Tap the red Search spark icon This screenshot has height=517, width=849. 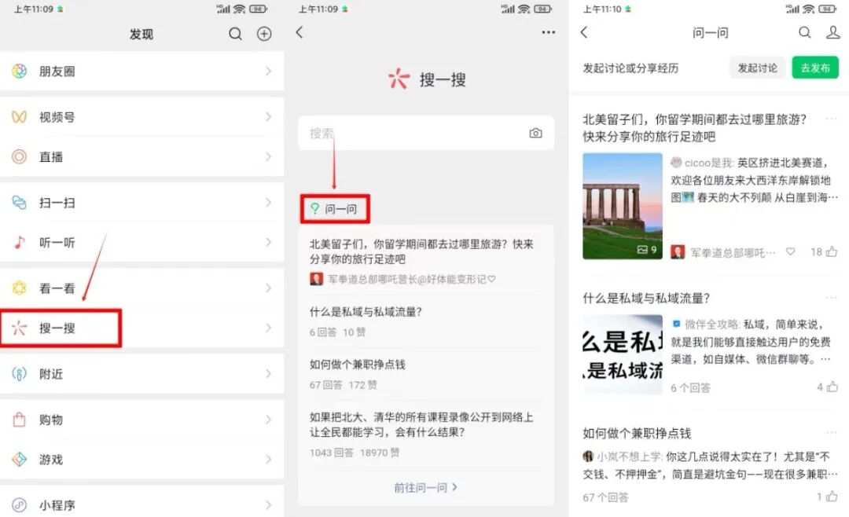click(x=20, y=328)
